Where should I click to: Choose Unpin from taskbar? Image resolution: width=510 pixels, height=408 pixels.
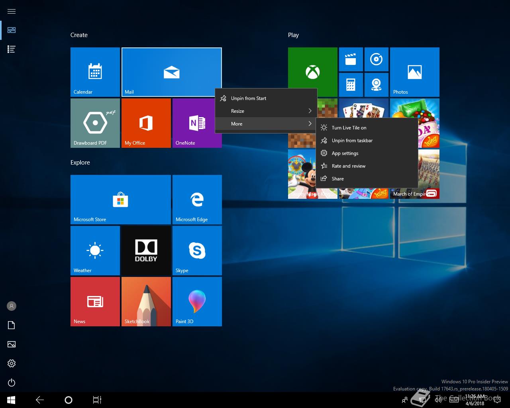367,141
